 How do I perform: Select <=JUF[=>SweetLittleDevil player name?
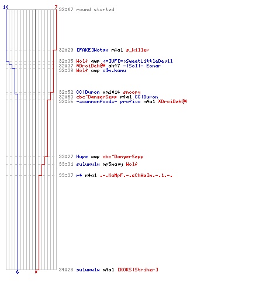(138, 61)
